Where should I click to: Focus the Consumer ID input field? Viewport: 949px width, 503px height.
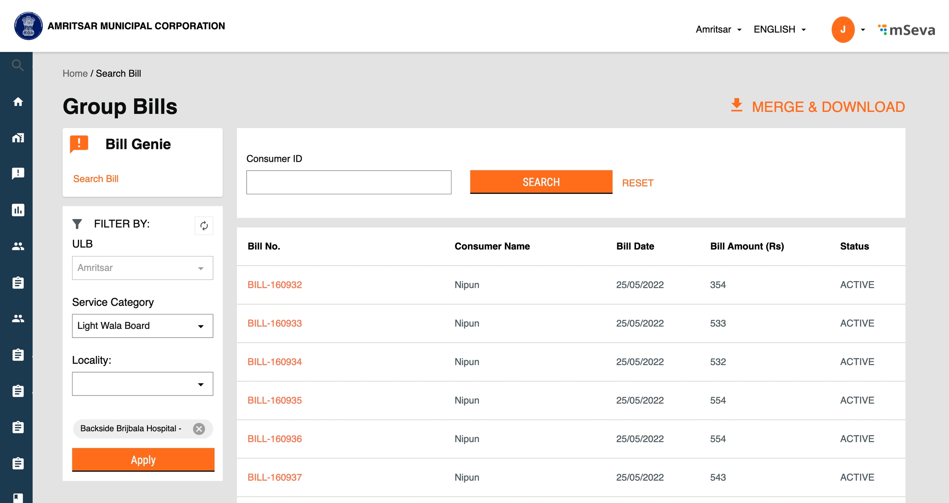point(348,182)
